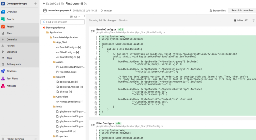Open the BundleConfig.cs diff header link
The width and height of the screenshot is (256, 140).
[x=106, y=29]
